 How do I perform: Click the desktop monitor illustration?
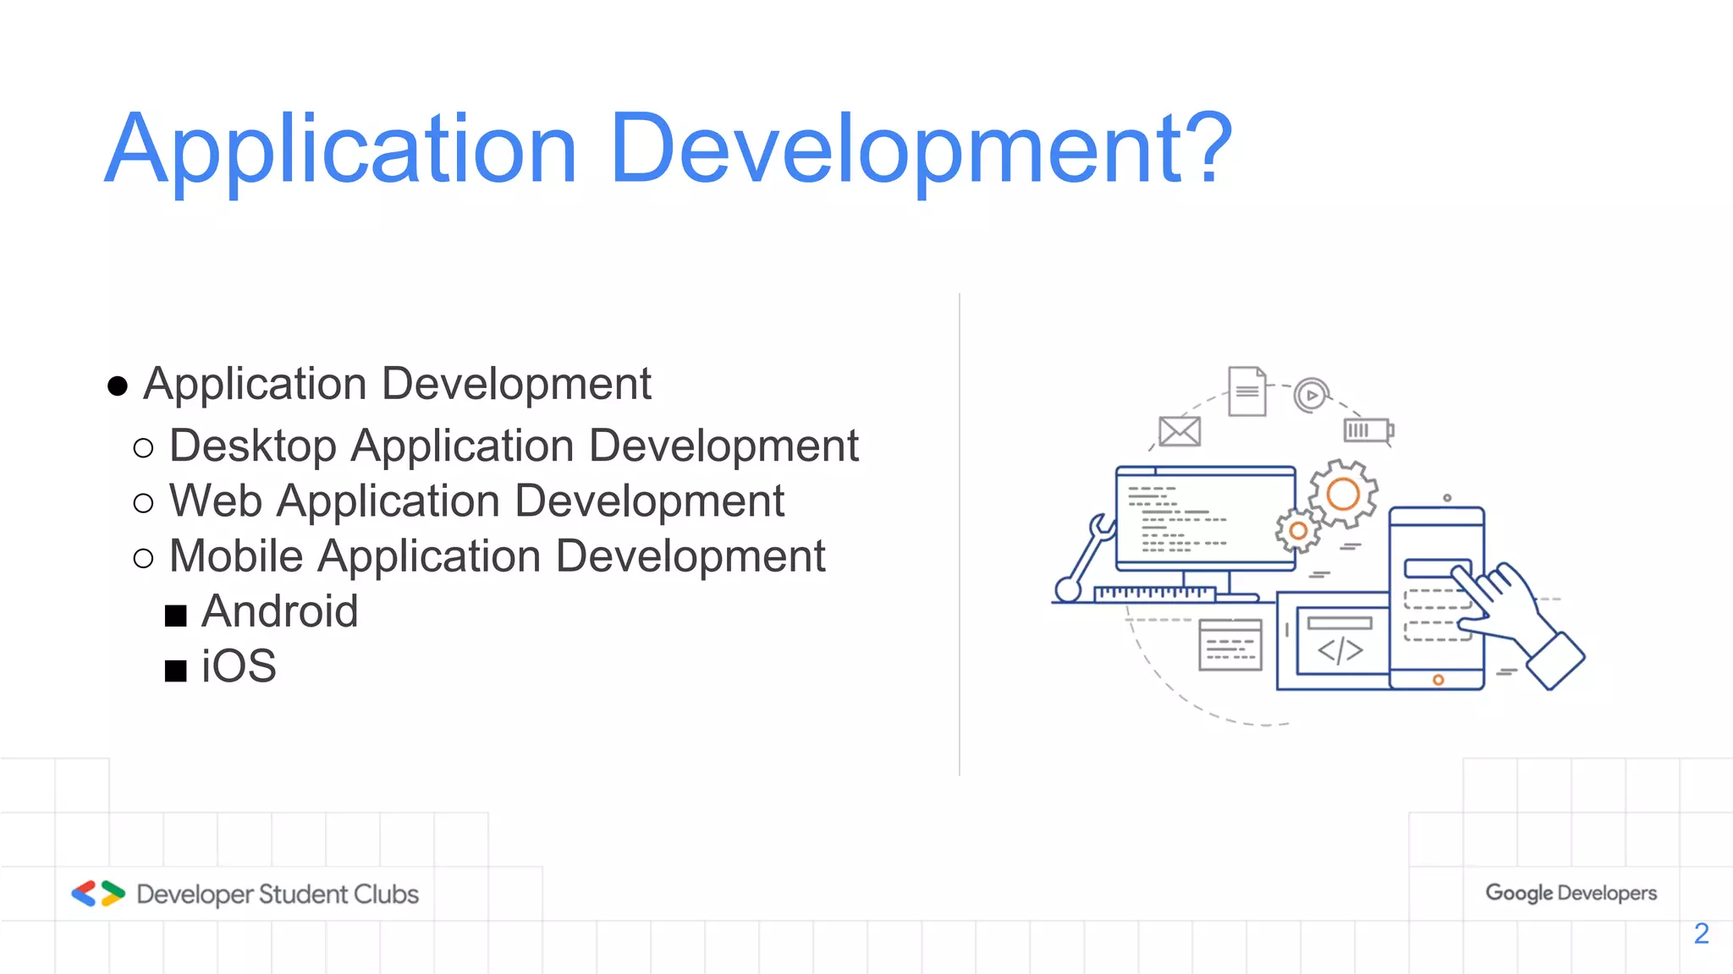click(x=1204, y=518)
